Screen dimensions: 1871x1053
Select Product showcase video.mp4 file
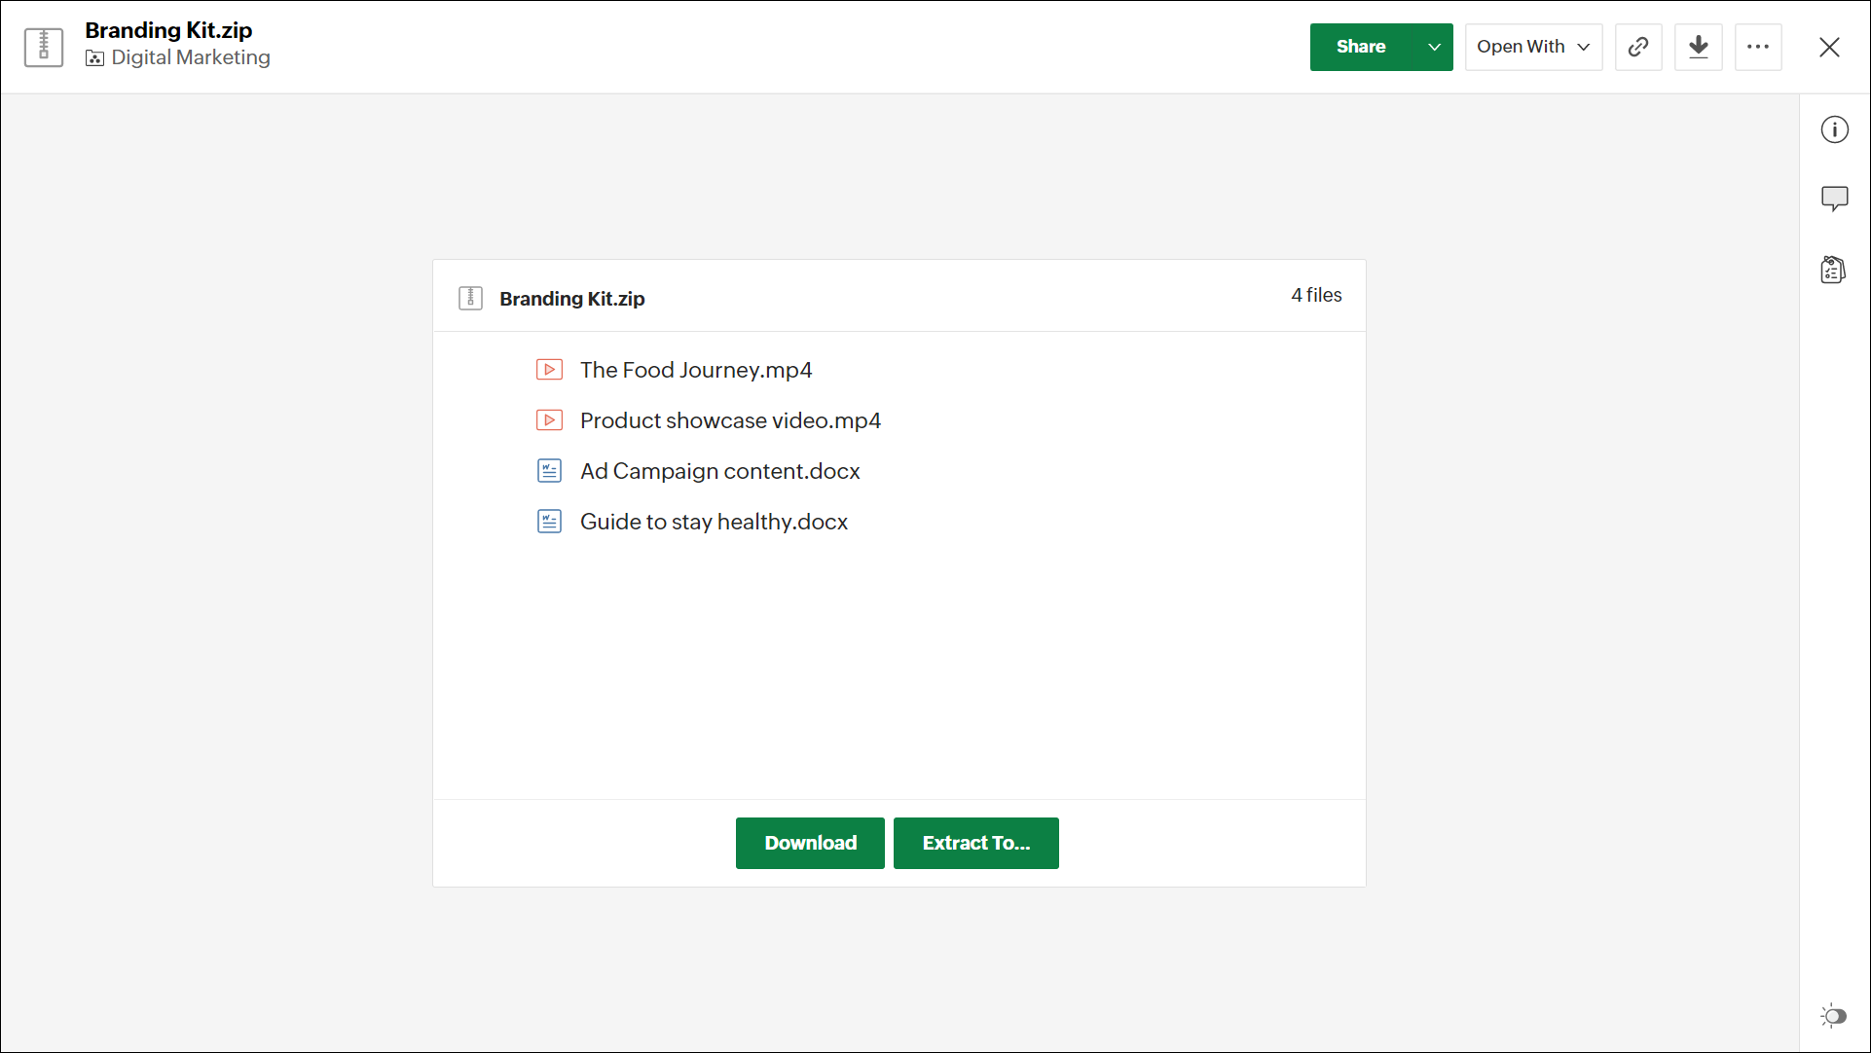(730, 420)
